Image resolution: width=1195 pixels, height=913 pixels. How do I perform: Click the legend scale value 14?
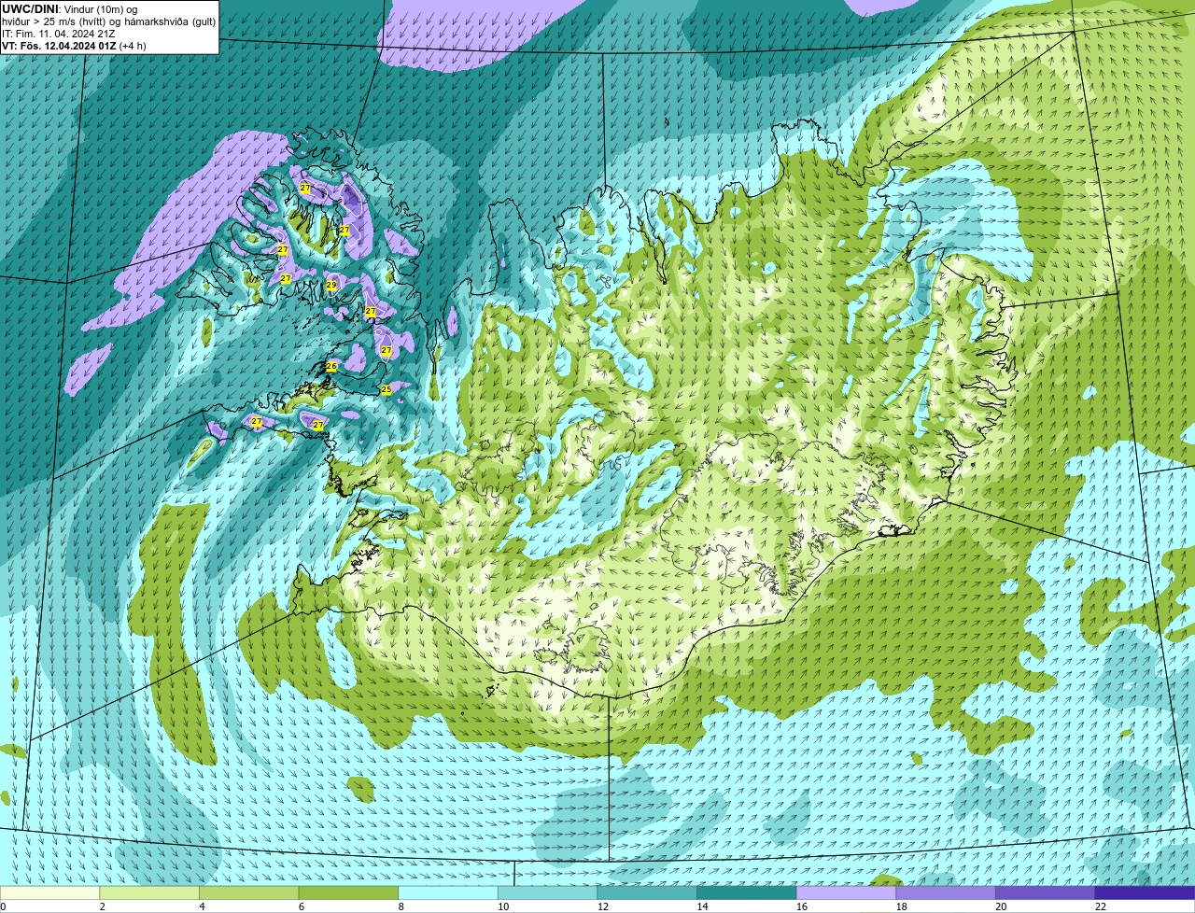(702, 906)
